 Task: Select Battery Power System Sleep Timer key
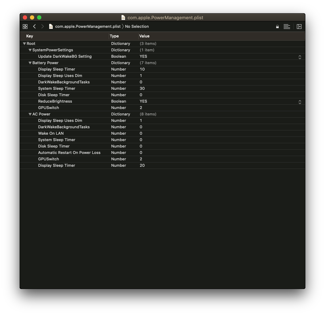pyautogui.click(x=57, y=88)
